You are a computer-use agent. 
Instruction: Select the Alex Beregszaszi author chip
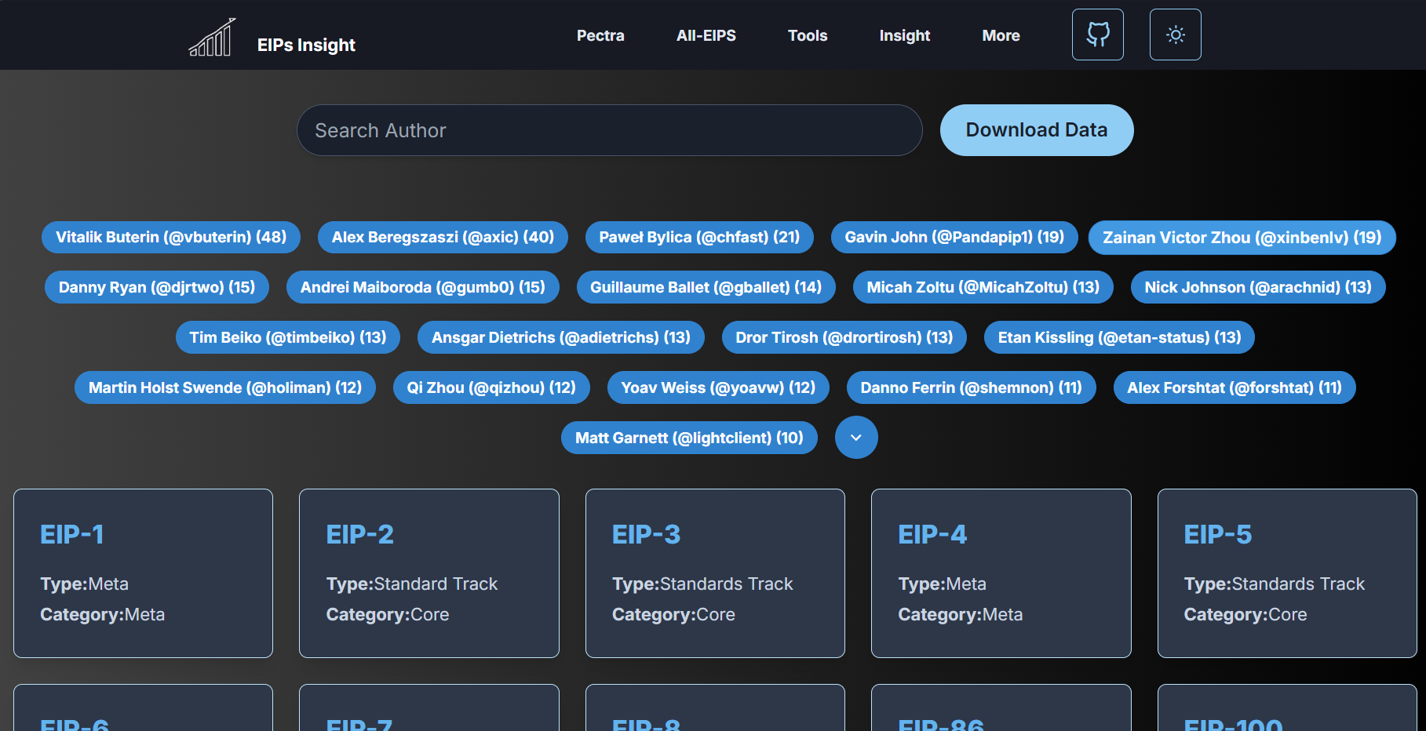click(x=443, y=237)
